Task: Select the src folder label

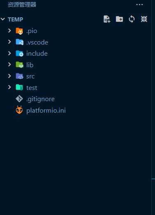Action: 30,76
